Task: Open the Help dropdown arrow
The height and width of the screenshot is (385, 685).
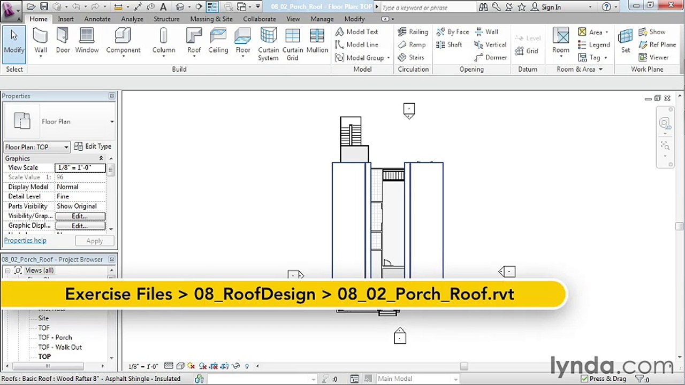Action: point(616,7)
